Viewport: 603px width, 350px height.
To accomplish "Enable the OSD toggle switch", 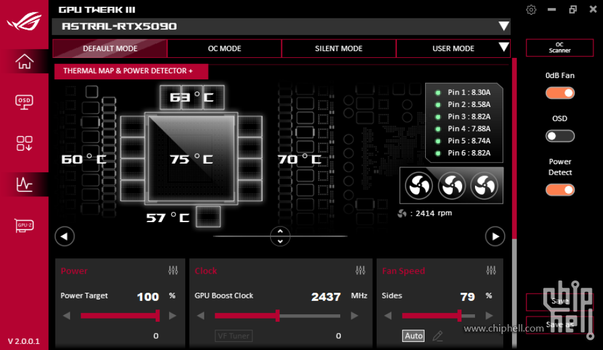I will pos(560,136).
